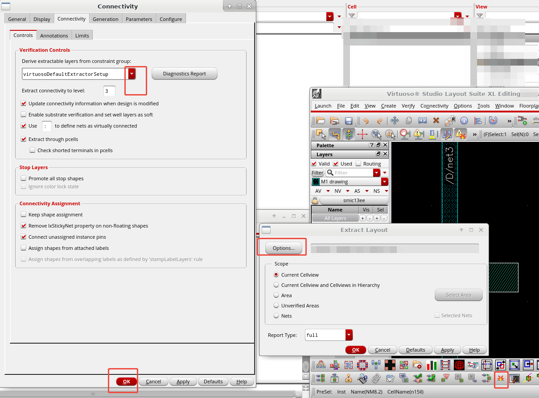This screenshot has width=539, height=398.
Task: Select the Move four-arrow tool
Action: tap(395, 120)
